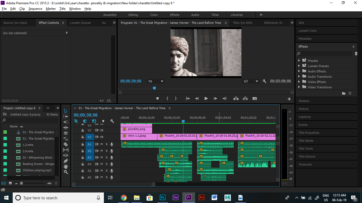Open timeline display settings wrench
Screen dimensions: 362x203
112,121
